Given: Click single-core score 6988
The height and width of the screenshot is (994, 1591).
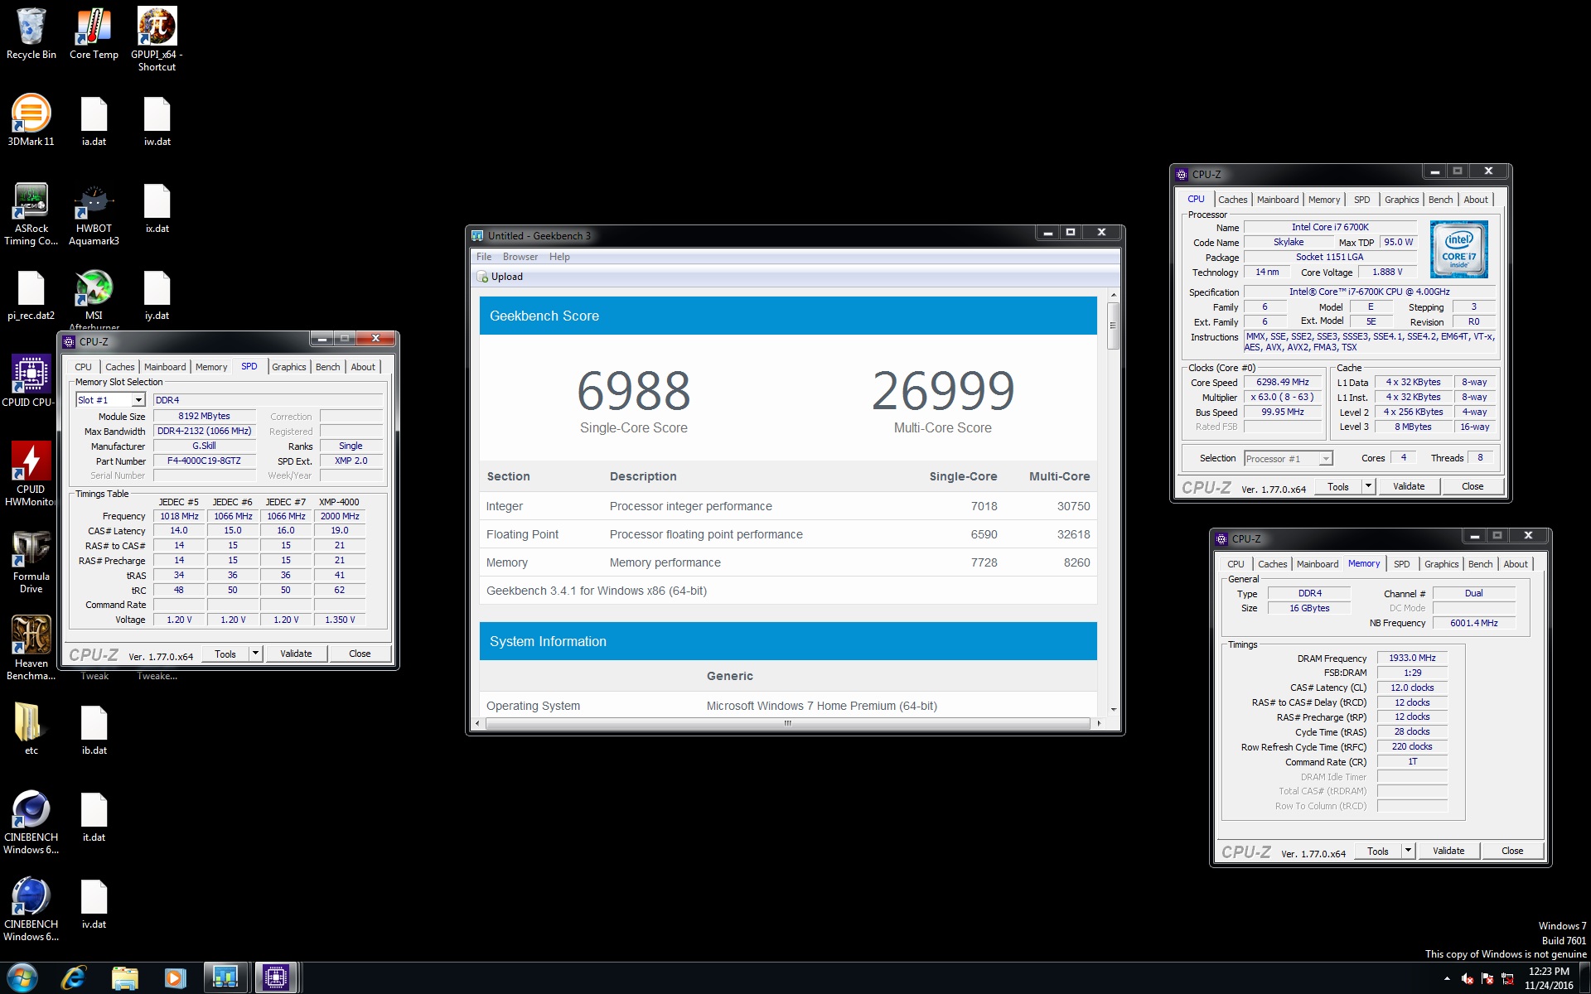Looking at the screenshot, I should click(x=634, y=391).
